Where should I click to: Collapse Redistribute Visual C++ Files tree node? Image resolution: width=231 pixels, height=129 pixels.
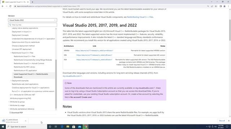(x=11, y=53)
